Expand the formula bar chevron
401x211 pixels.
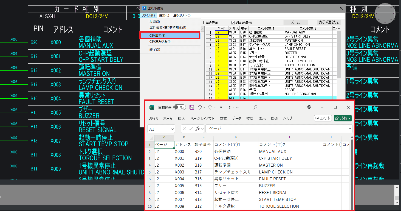[350, 129]
